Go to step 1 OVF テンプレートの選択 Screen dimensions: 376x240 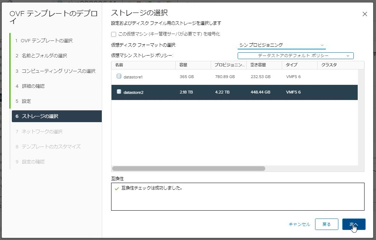pos(44,41)
